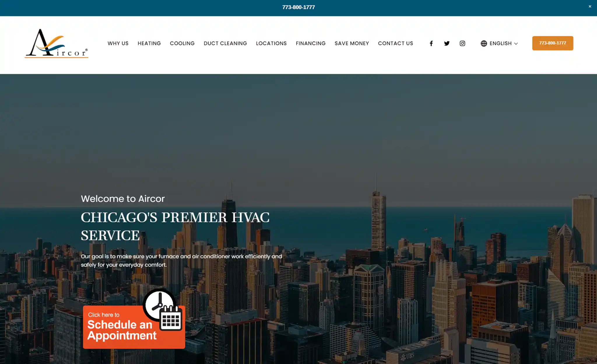Expand the English language dropdown
597x364 pixels.
[x=500, y=43]
